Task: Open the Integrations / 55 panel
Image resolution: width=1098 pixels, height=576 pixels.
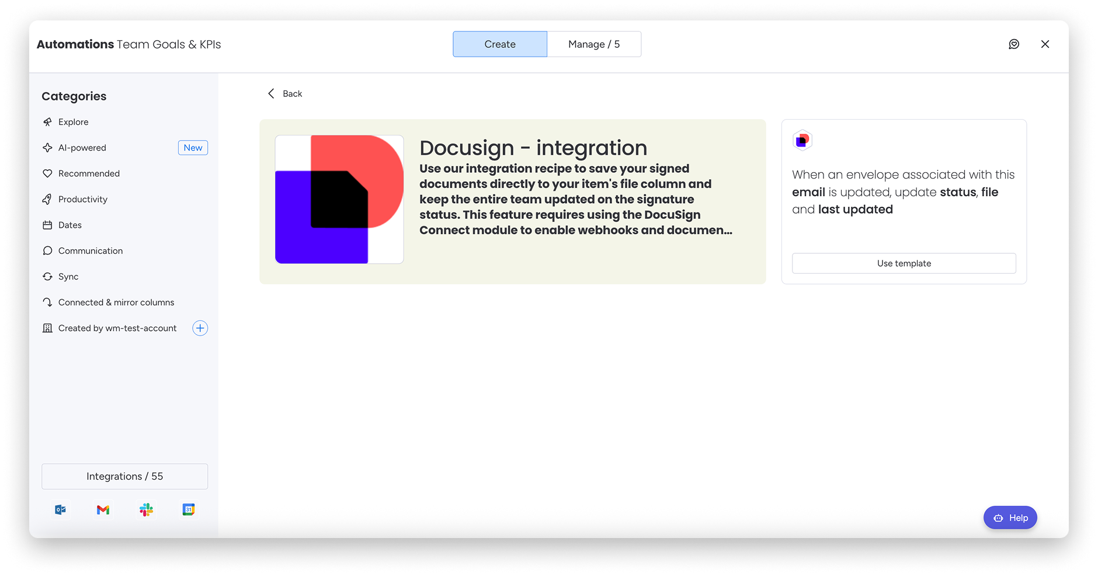Action: point(124,476)
